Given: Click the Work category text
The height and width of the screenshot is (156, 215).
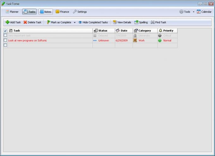Looking at the screenshot, I should pyautogui.click(x=142, y=40).
